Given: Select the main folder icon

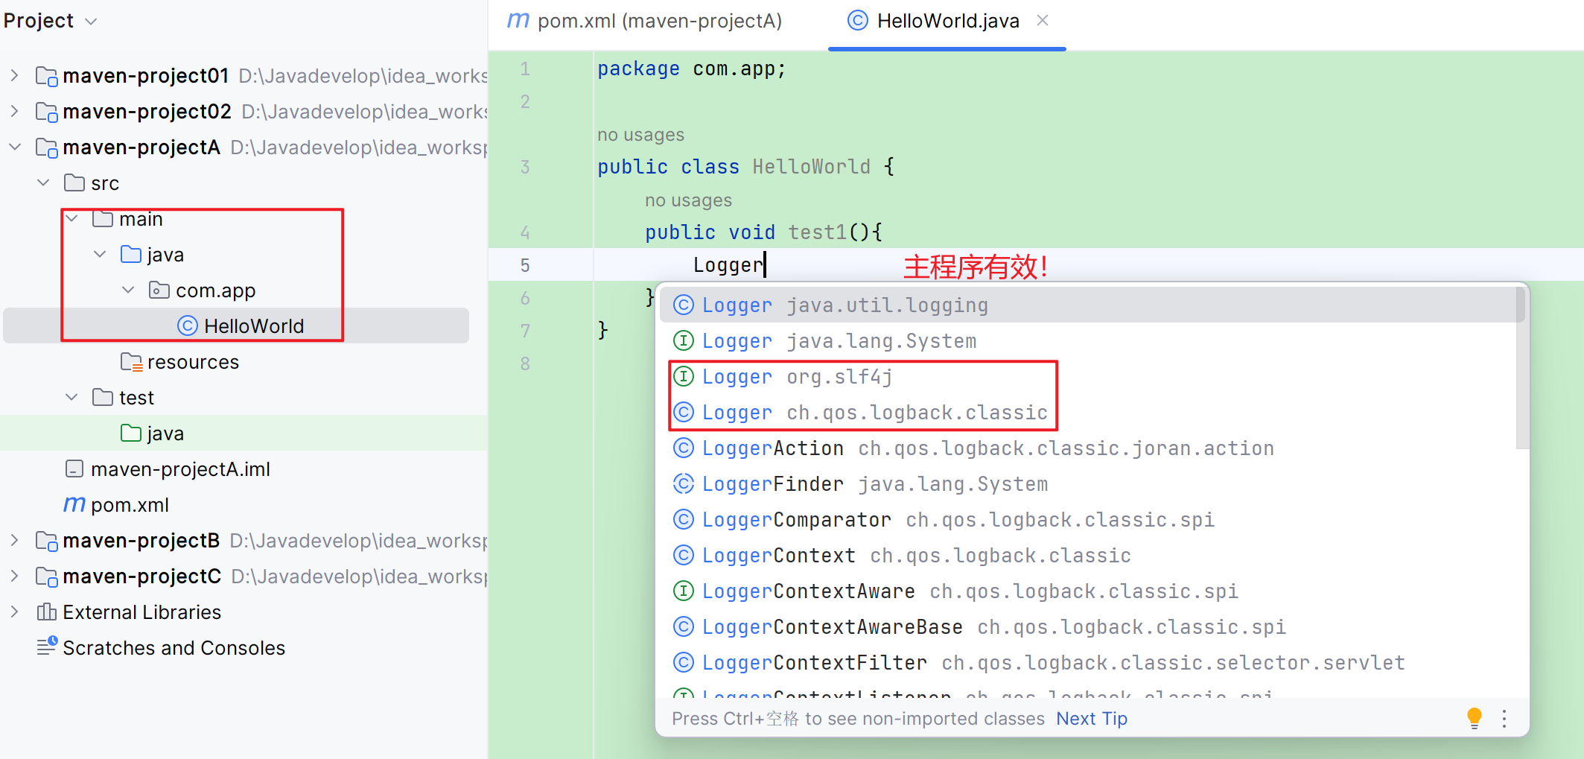Looking at the screenshot, I should click(x=103, y=218).
